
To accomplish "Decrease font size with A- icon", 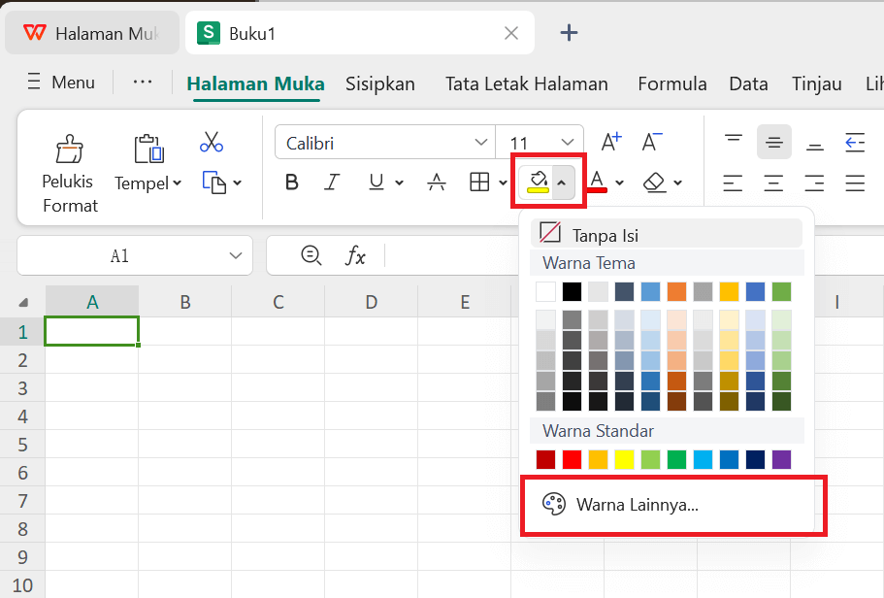I will 654,141.
